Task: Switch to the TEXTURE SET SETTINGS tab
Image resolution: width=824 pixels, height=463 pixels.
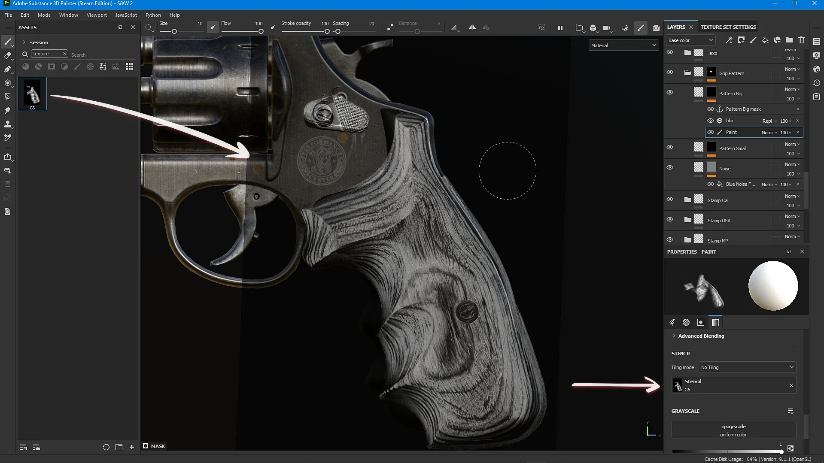Action: (728, 27)
